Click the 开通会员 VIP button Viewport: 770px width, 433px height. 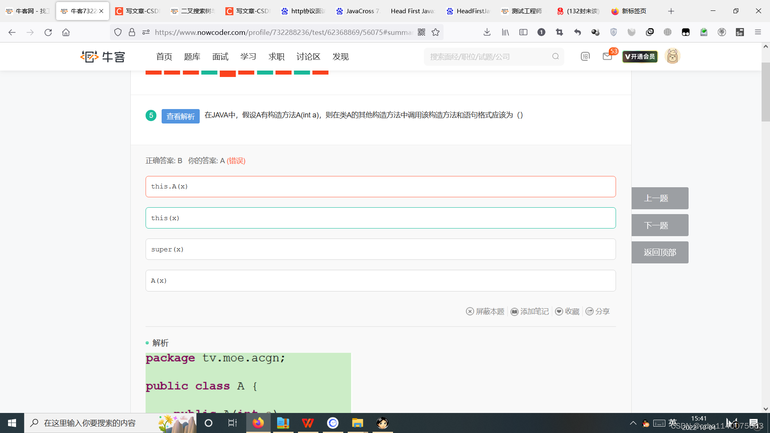(x=640, y=57)
